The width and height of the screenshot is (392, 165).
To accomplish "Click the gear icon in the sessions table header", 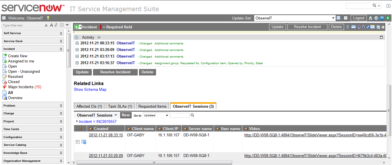I will [80, 129].
